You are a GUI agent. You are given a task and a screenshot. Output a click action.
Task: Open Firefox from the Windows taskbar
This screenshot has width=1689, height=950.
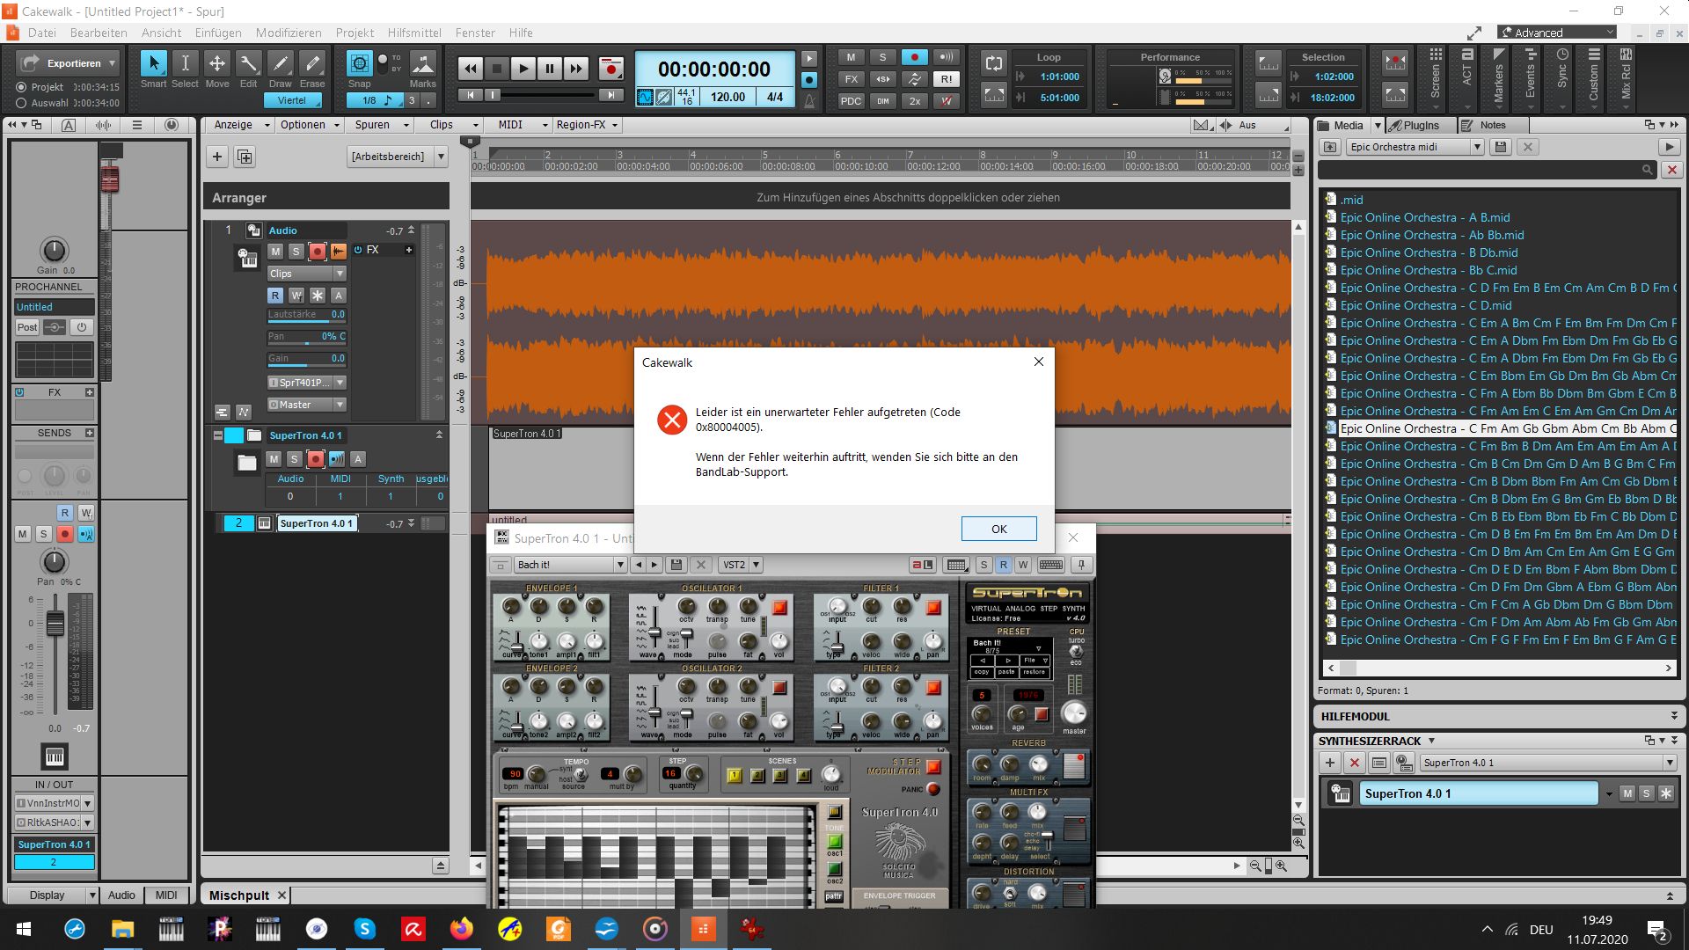pos(461,929)
